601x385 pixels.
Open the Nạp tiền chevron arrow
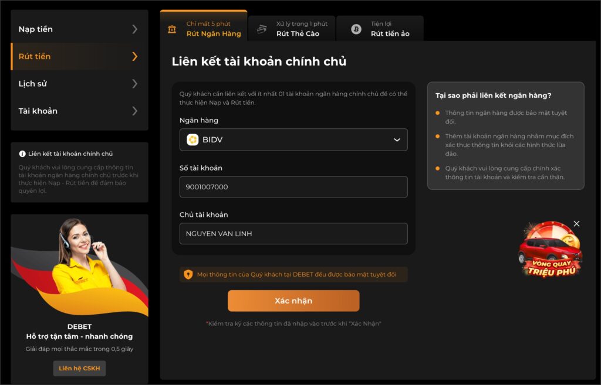[134, 29]
